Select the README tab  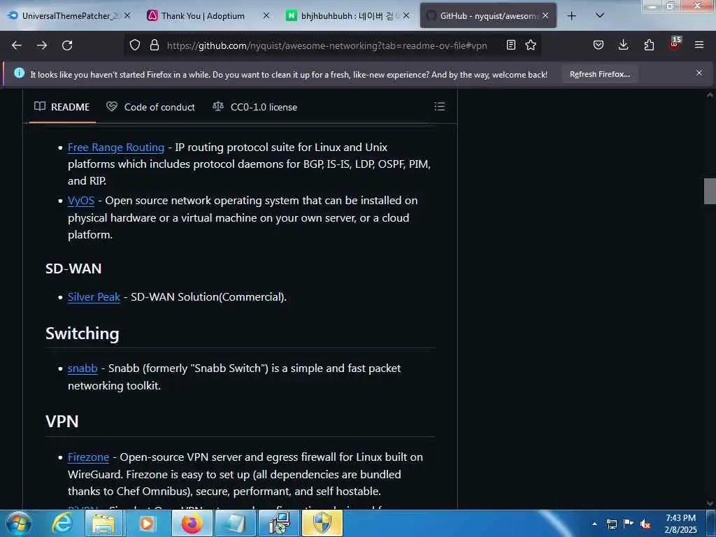click(62, 107)
